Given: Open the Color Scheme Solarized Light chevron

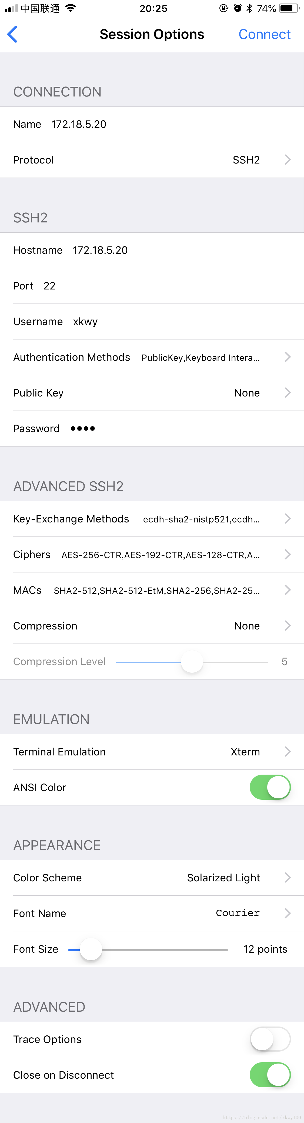Looking at the screenshot, I should click(x=288, y=877).
